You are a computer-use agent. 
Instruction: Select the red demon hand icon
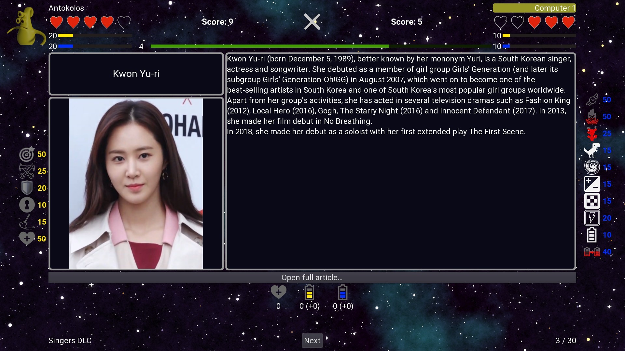tap(592, 116)
